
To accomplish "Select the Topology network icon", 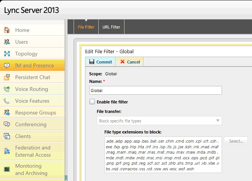I will (x=7, y=54).
